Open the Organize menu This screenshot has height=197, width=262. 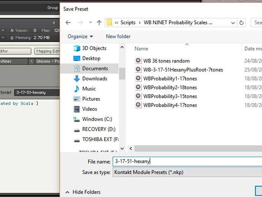coord(80,37)
